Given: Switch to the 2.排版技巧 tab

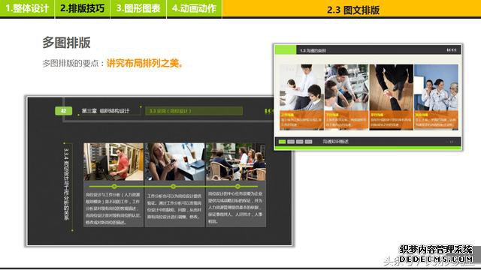Looking at the screenshot, I should [82, 8].
